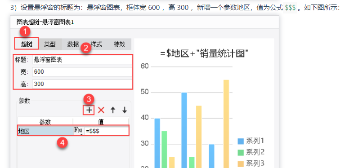358x168 pixels.
Task: Open the F(x) formula type dropdown
Action: click(x=78, y=131)
